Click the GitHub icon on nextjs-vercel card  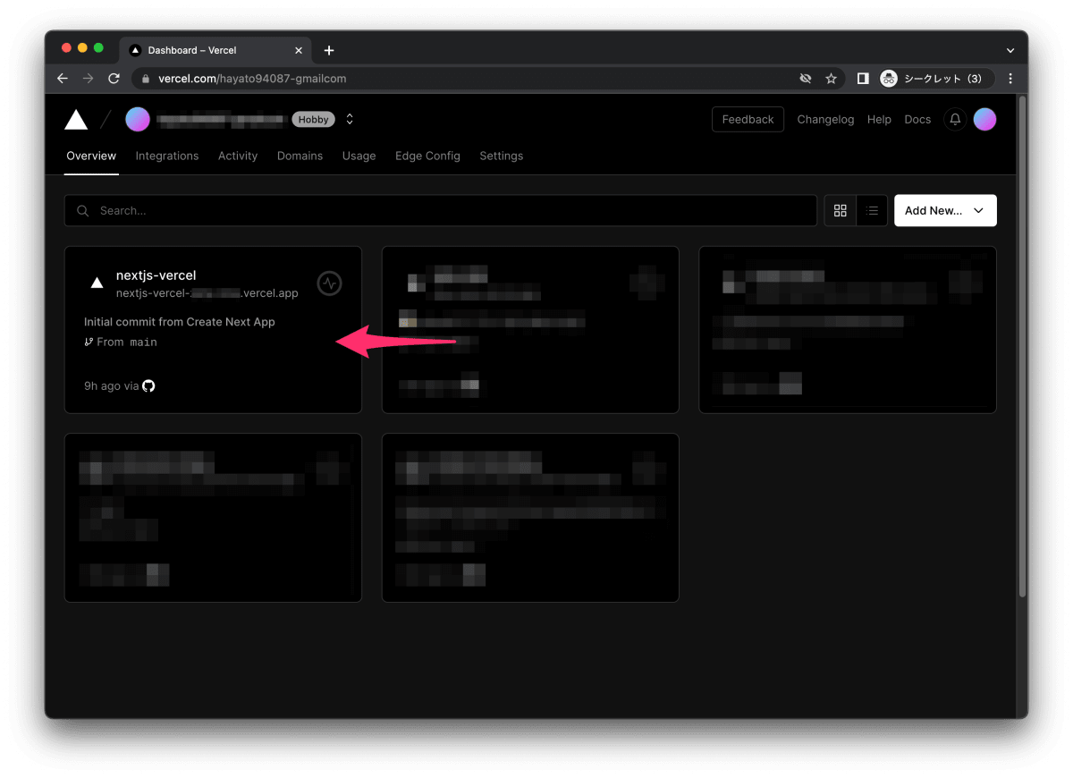coord(148,385)
